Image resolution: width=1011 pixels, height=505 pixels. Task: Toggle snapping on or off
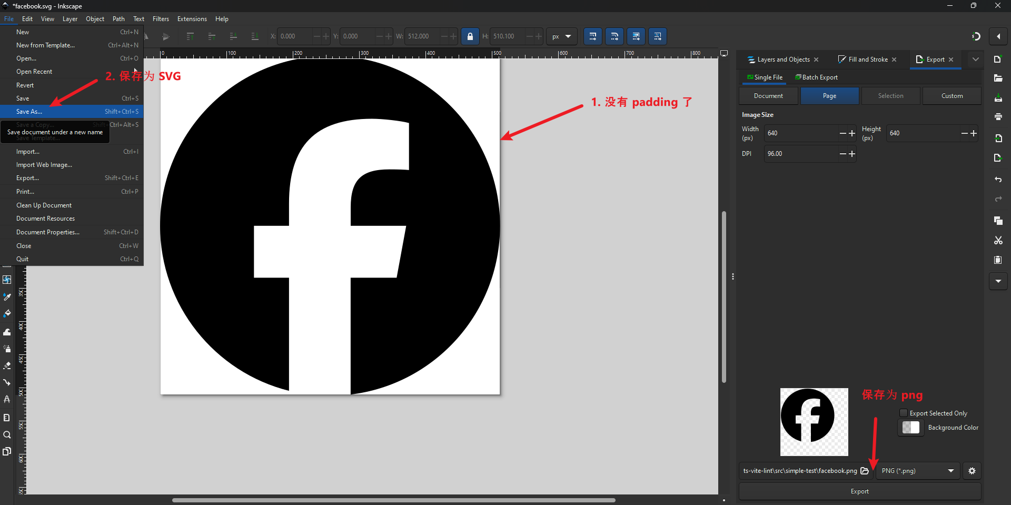(976, 36)
